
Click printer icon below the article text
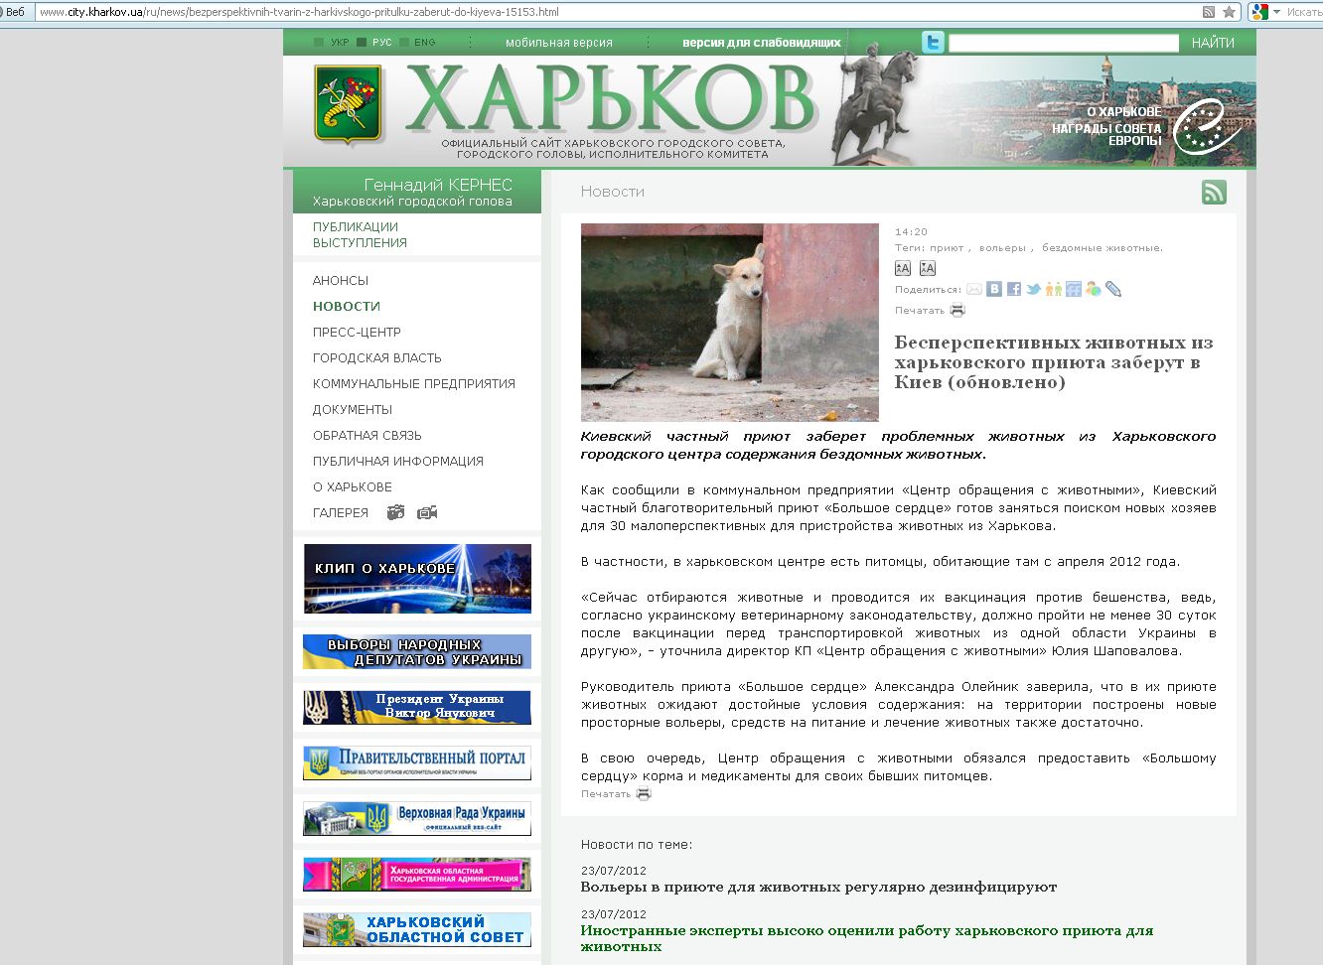(x=644, y=793)
